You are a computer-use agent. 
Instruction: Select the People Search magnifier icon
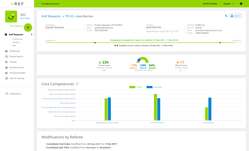coord(6,56)
